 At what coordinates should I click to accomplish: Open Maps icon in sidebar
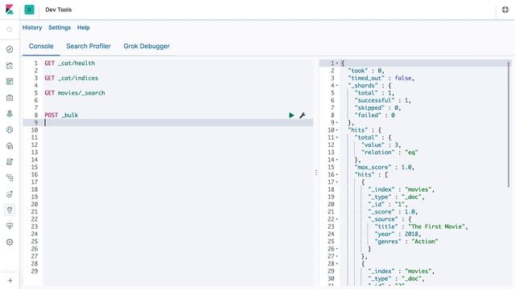coord(10,114)
